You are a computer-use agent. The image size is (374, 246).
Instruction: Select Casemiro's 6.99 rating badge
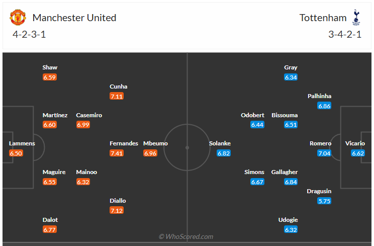[83, 125]
